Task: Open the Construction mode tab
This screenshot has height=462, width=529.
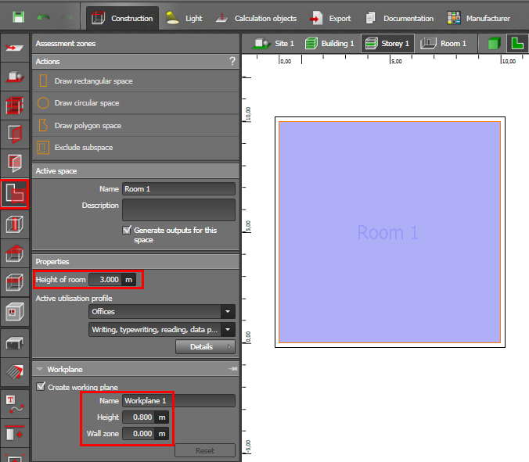Action: point(122,18)
